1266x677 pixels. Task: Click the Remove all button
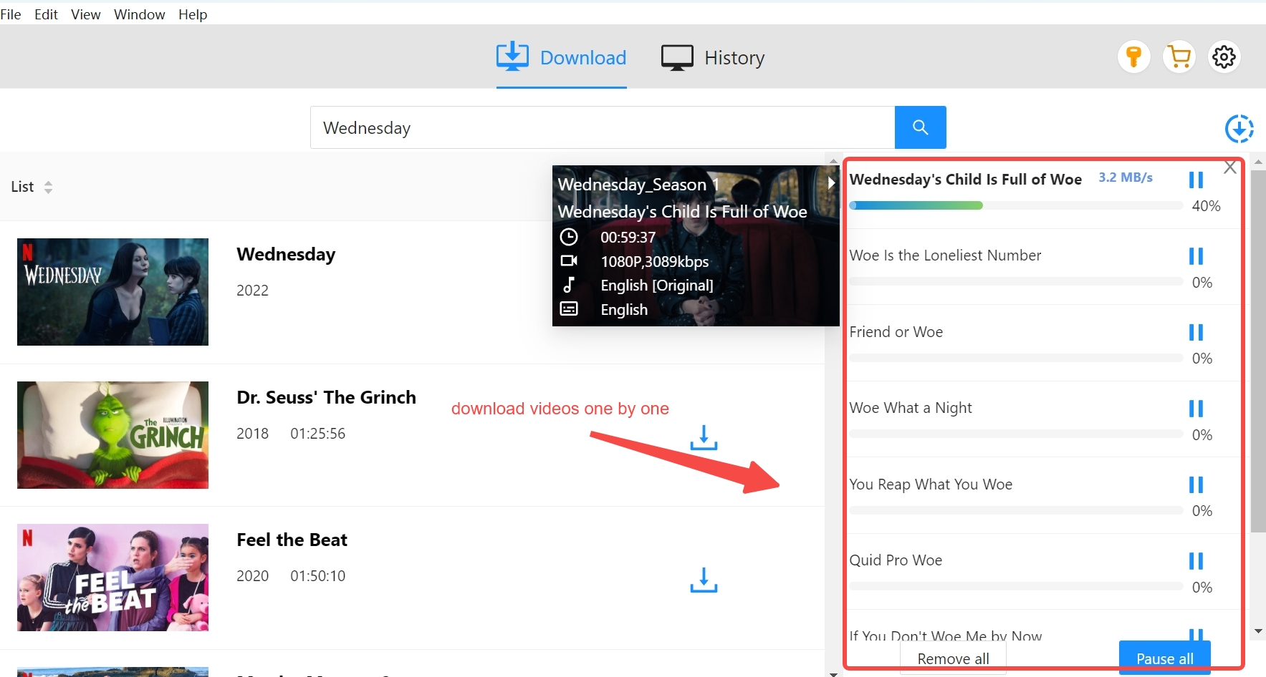(953, 658)
